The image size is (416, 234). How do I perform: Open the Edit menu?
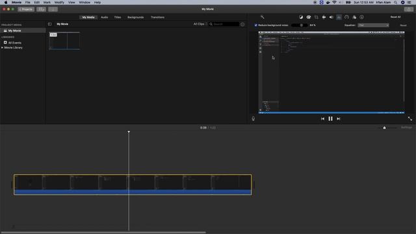37,3
